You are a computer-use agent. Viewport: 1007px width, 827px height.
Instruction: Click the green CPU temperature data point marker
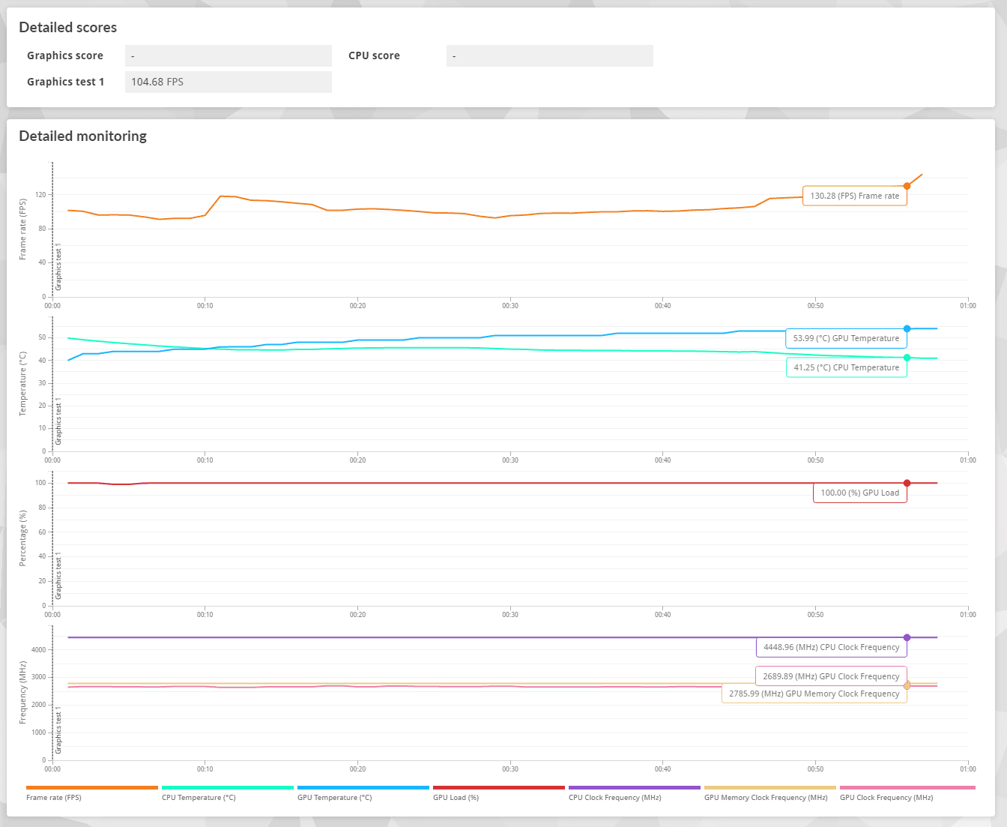(907, 358)
